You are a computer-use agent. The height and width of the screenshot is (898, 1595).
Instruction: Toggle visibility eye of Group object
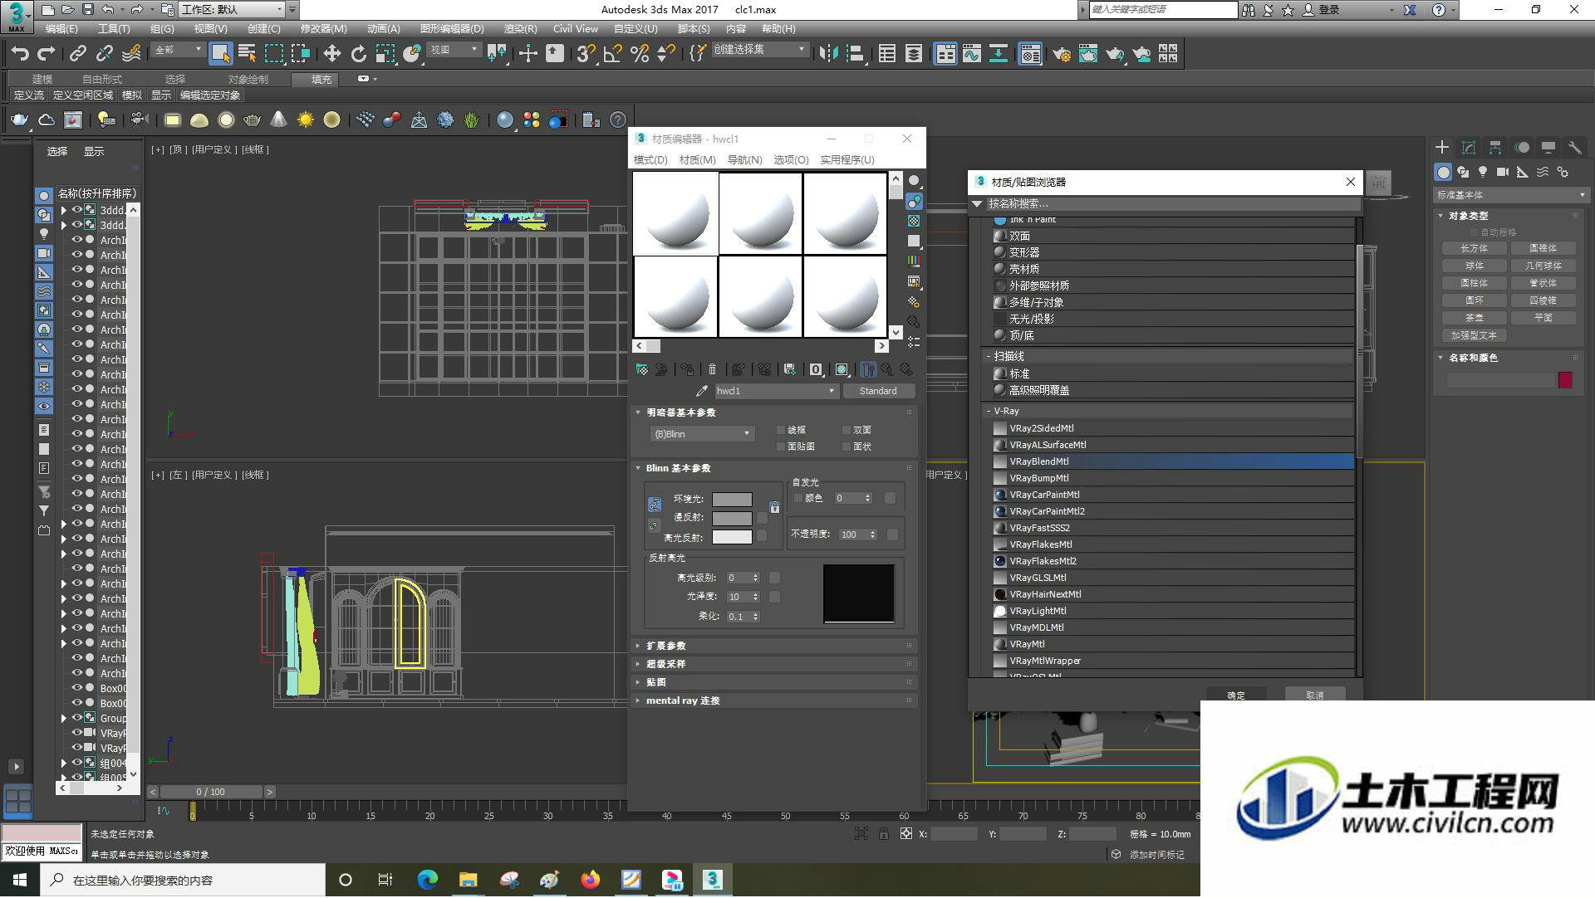point(76,718)
